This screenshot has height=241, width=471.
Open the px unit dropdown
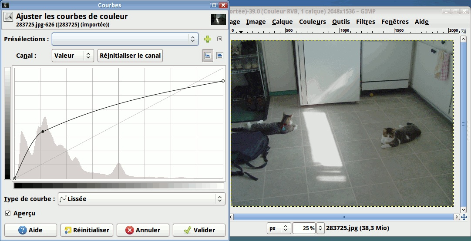point(279,228)
